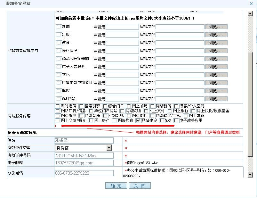Select the 办公电话 text field
Image resolution: width=257 pixels, height=198 pixels.
coord(84,173)
